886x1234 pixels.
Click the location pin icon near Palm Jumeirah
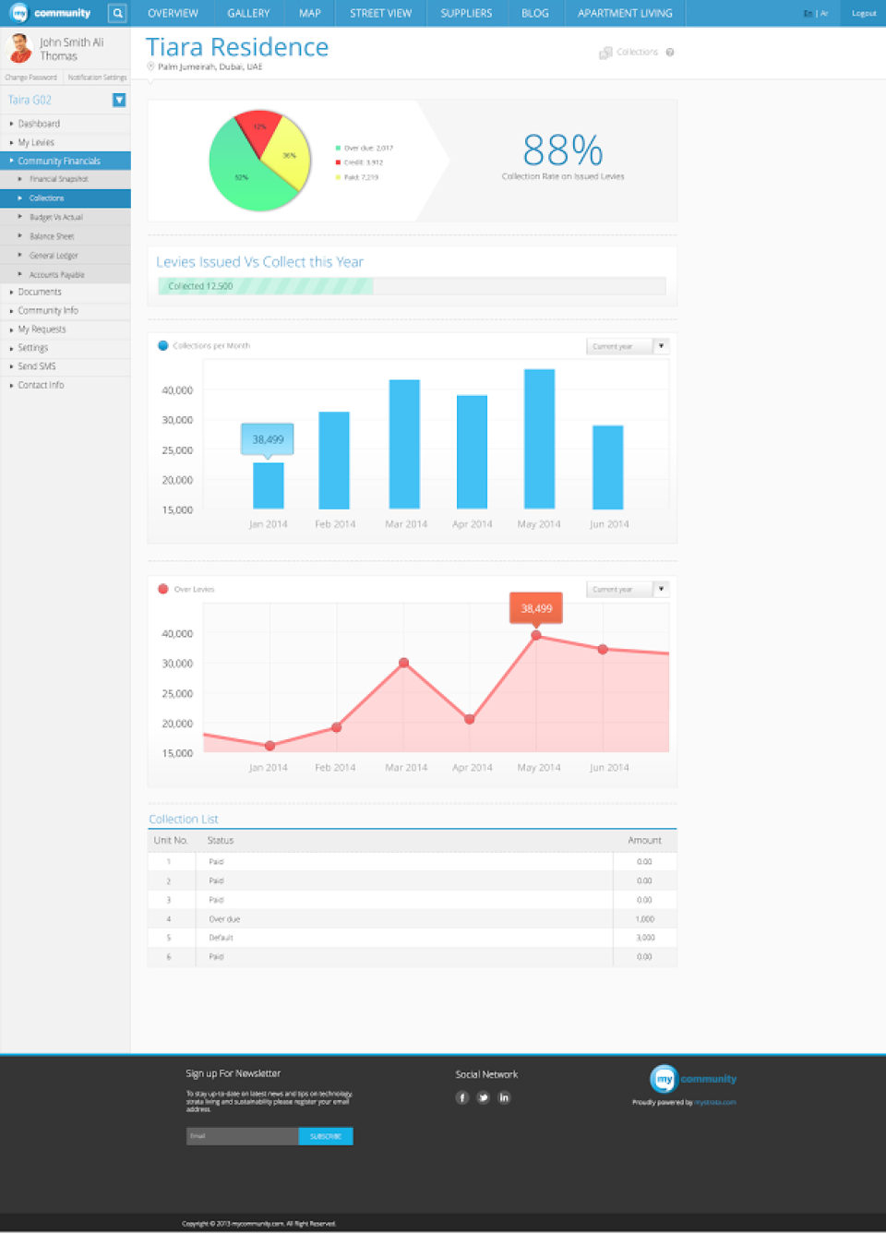[151, 66]
